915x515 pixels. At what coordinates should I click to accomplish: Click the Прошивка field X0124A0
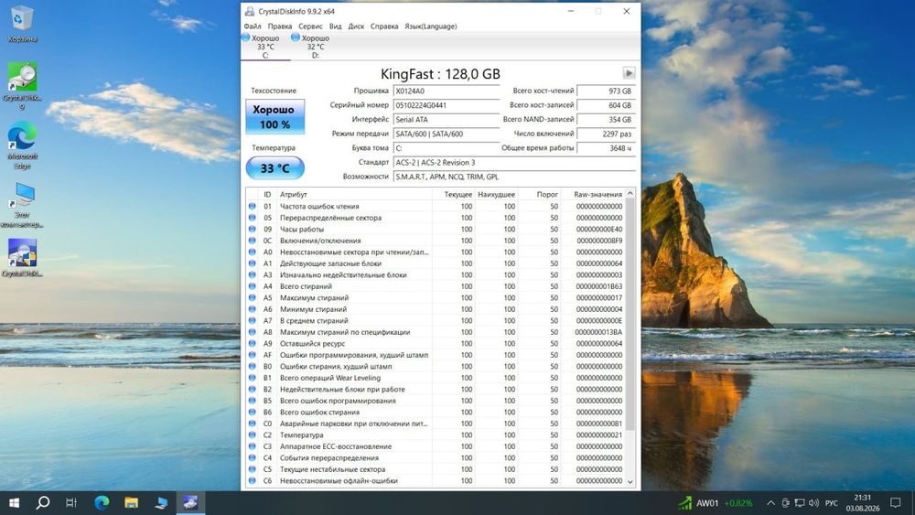coord(446,91)
